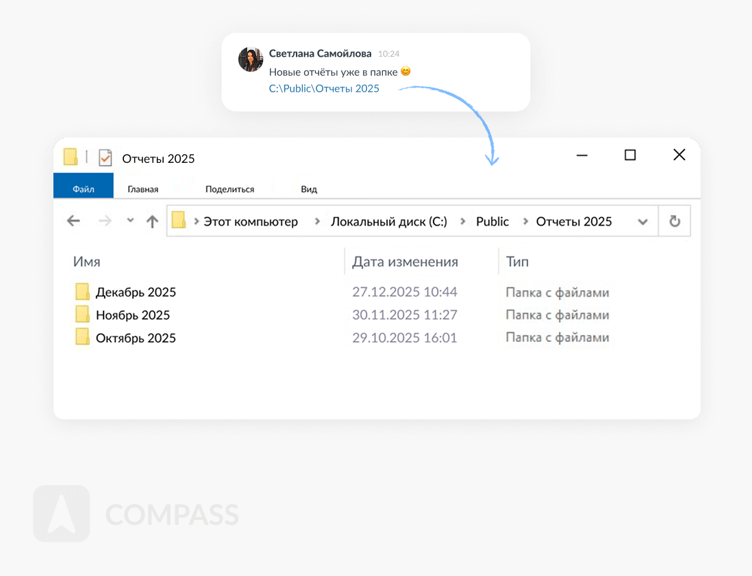Go to Локальный диск (C:) in breadcrumb
This screenshot has height=576, width=752.
pyautogui.click(x=388, y=222)
